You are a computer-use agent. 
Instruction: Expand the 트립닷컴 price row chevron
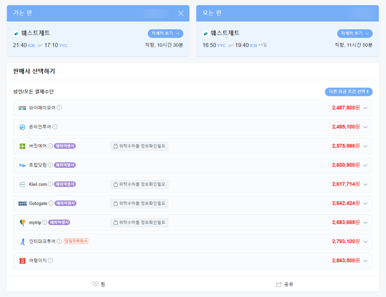[366, 165]
